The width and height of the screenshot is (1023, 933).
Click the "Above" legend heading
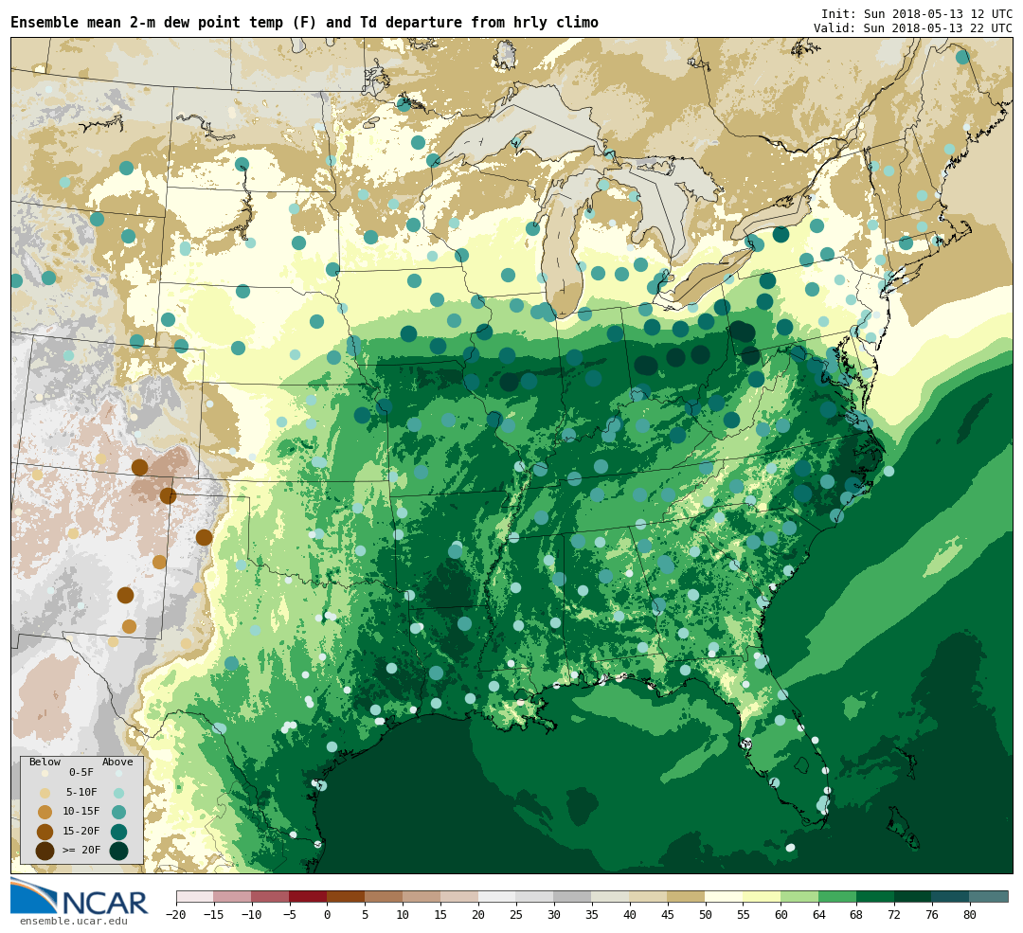click(x=117, y=763)
